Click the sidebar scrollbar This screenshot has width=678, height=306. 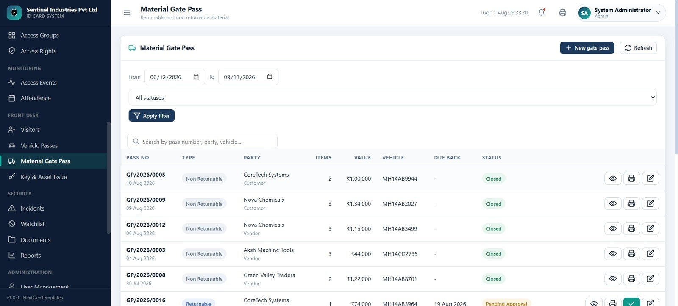click(108, 178)
